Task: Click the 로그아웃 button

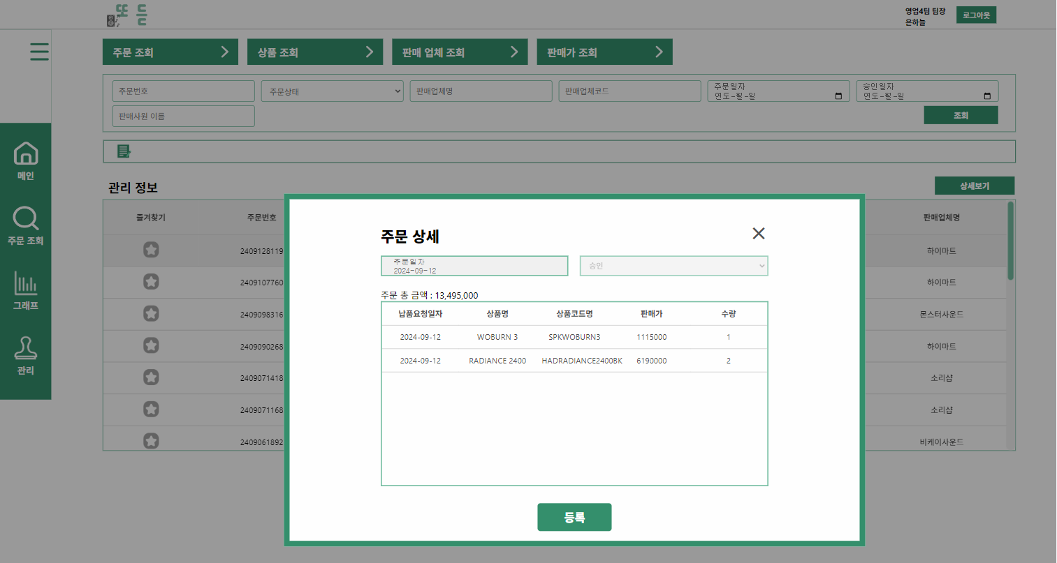Action: pos(976,15)
